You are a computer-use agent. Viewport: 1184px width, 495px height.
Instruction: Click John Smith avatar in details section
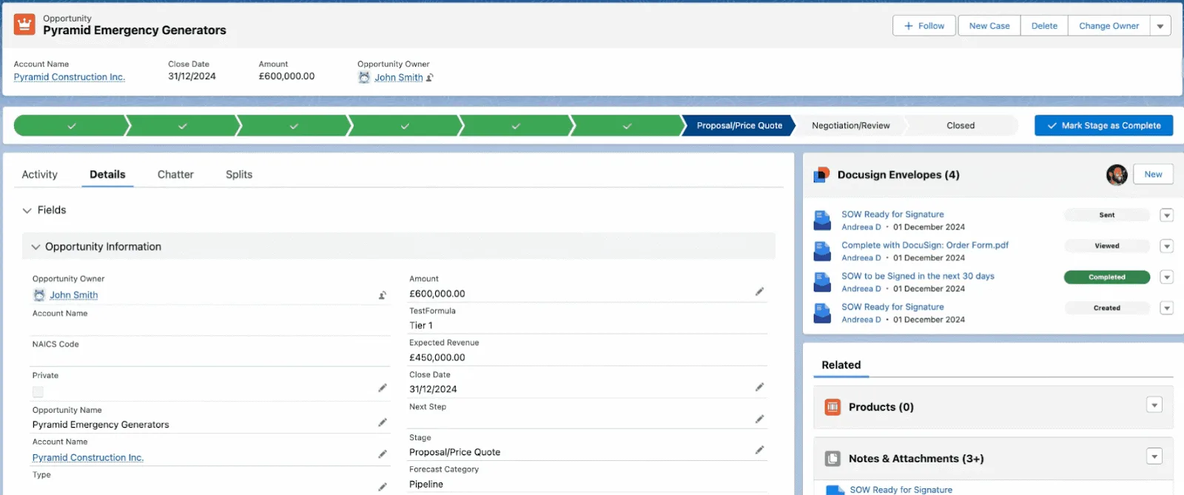tap(39, 294)
